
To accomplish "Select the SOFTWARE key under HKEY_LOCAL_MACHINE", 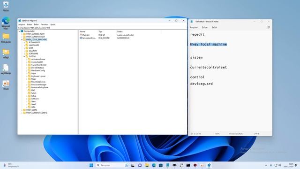I will [x=33, y=54].
